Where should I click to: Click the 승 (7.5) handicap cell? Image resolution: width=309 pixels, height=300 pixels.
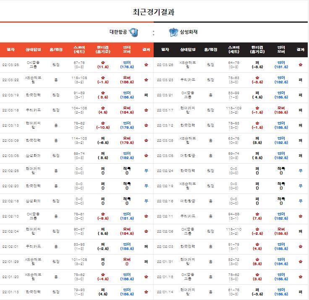(x=257, y=216)
